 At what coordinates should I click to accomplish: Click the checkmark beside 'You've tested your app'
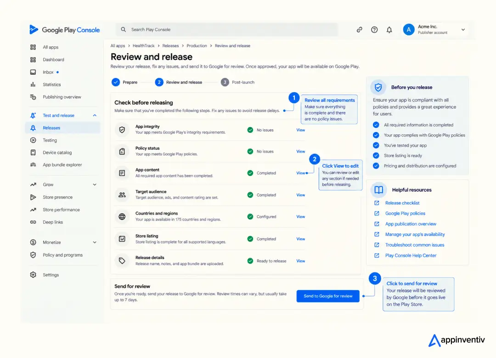coord(376,145)
